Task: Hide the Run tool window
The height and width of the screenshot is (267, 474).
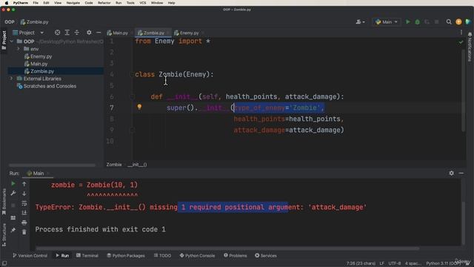Action: click(x=461, y=173)
